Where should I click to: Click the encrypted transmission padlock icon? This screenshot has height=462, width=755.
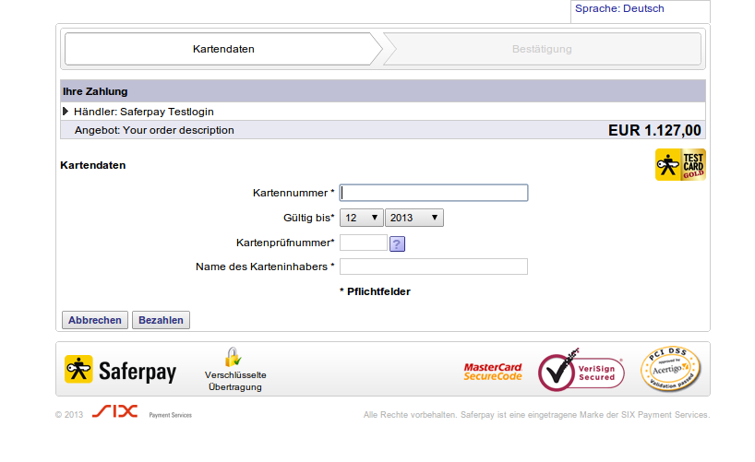tap(233, 357)
